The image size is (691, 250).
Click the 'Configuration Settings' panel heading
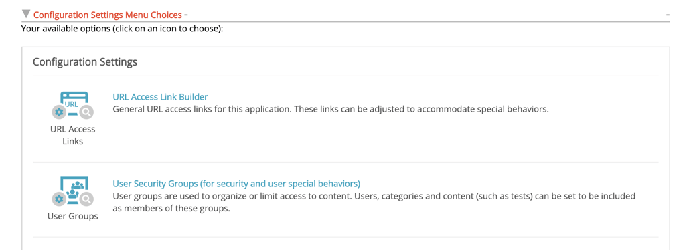85,62
